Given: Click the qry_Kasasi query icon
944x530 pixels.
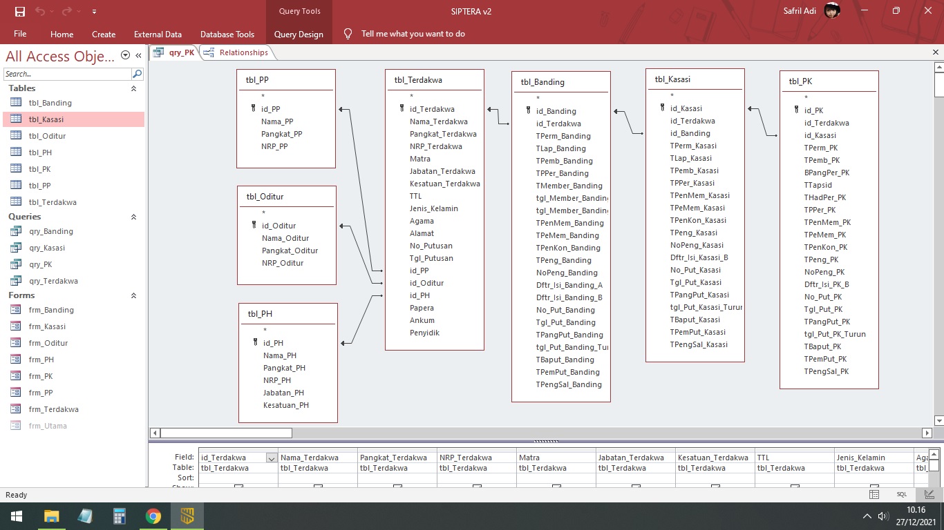Looking at the screenshot, I should click(x=16, y=248).
